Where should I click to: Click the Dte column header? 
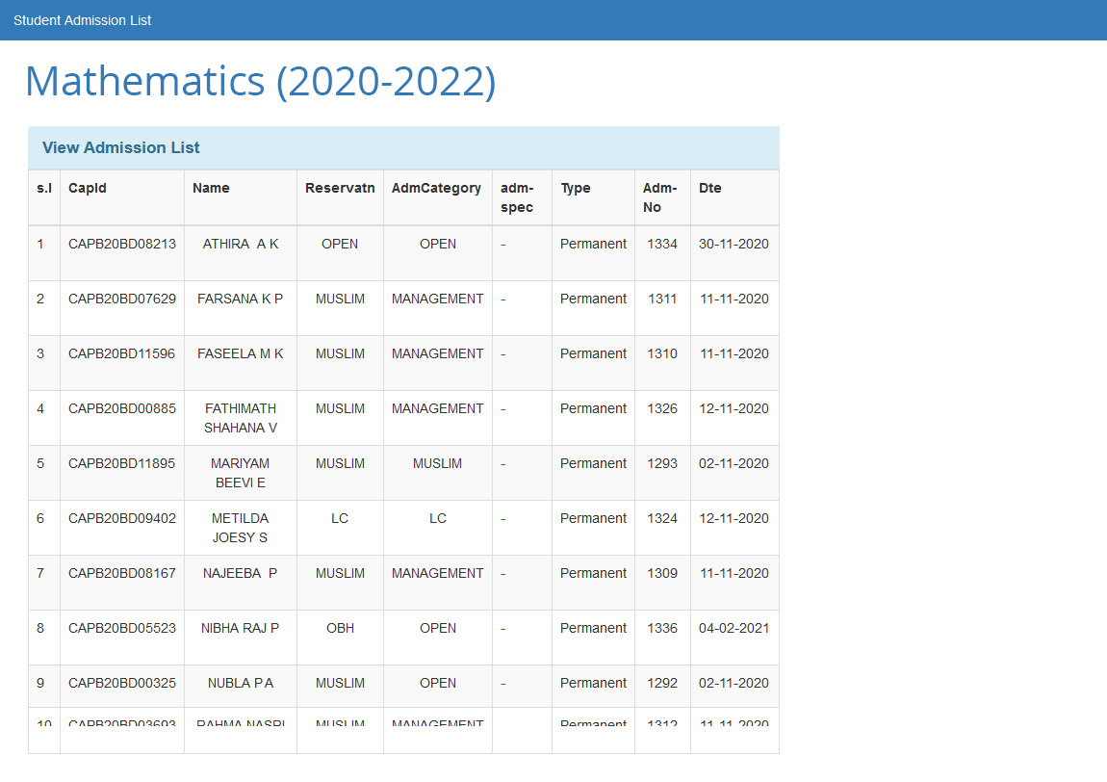tap(709, 188)
